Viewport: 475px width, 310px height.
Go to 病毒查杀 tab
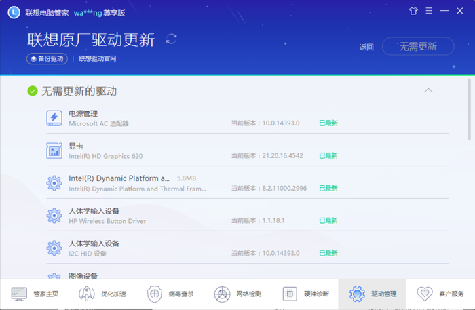click(x=170, y=294)
